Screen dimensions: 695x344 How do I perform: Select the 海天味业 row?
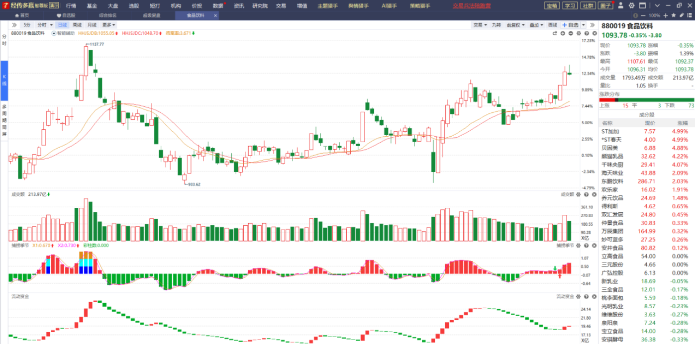(647, 173)
